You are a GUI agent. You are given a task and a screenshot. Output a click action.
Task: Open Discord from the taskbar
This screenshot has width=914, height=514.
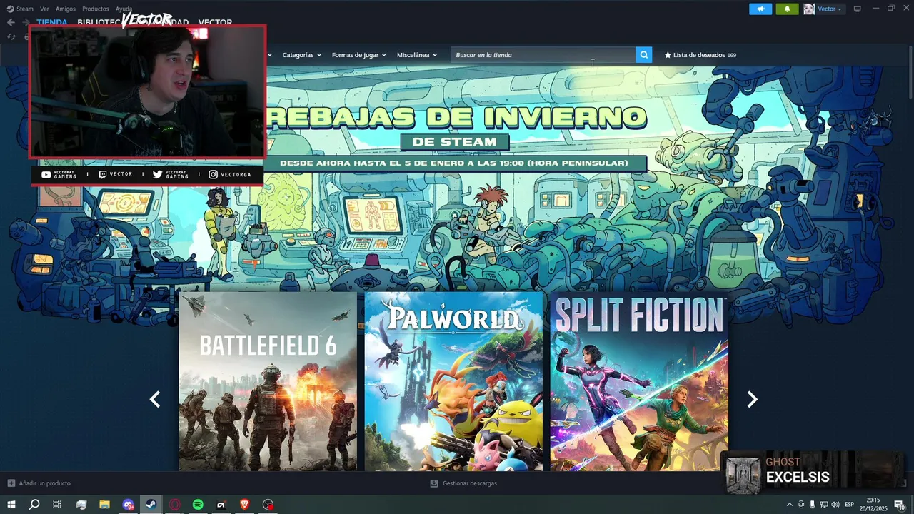pos(128,505)
